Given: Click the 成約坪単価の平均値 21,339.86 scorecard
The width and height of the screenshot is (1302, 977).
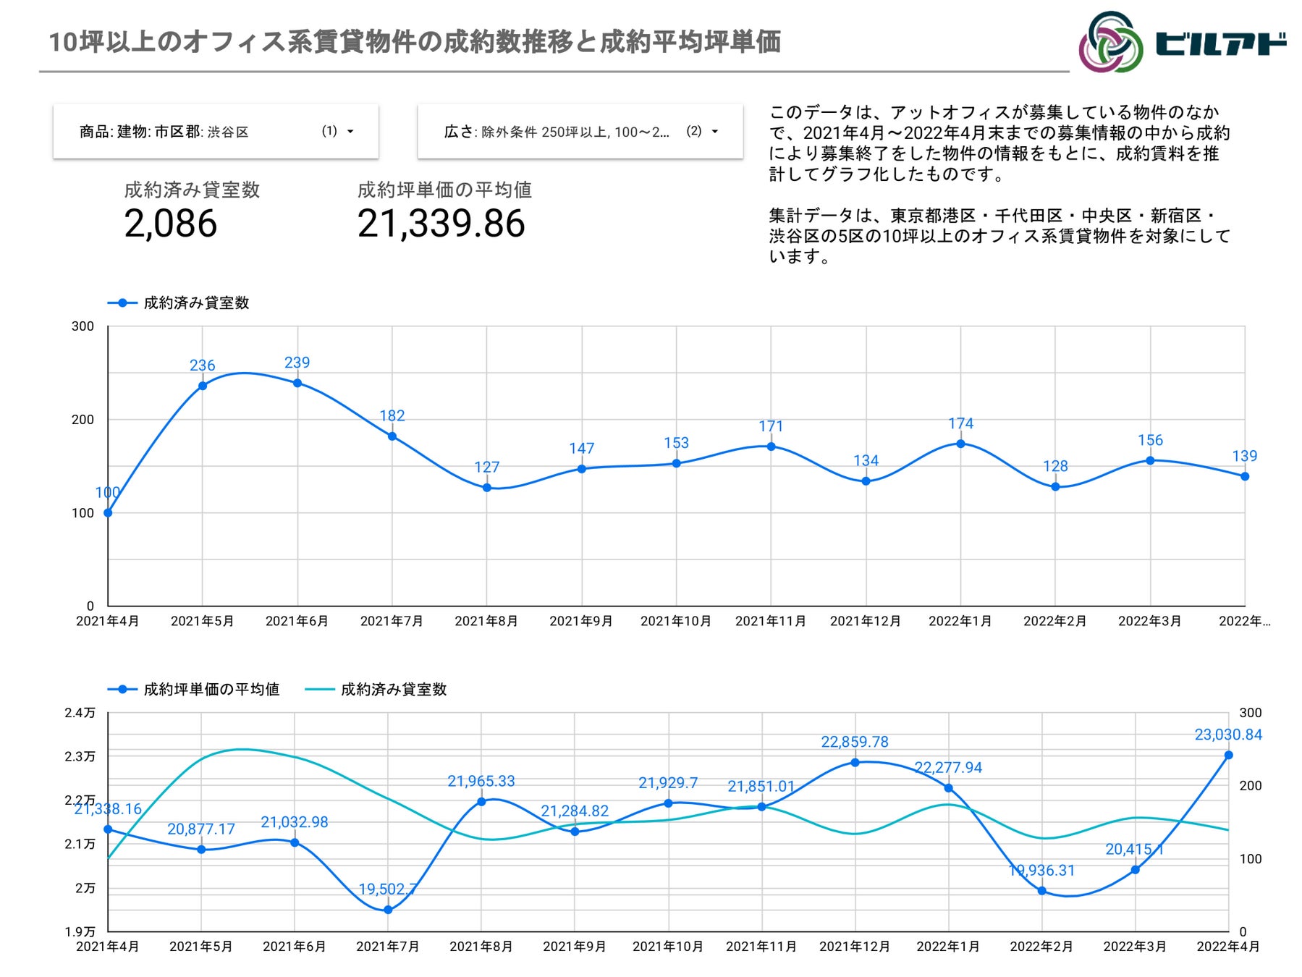Looking at the screenshot, I should point(444,210).
